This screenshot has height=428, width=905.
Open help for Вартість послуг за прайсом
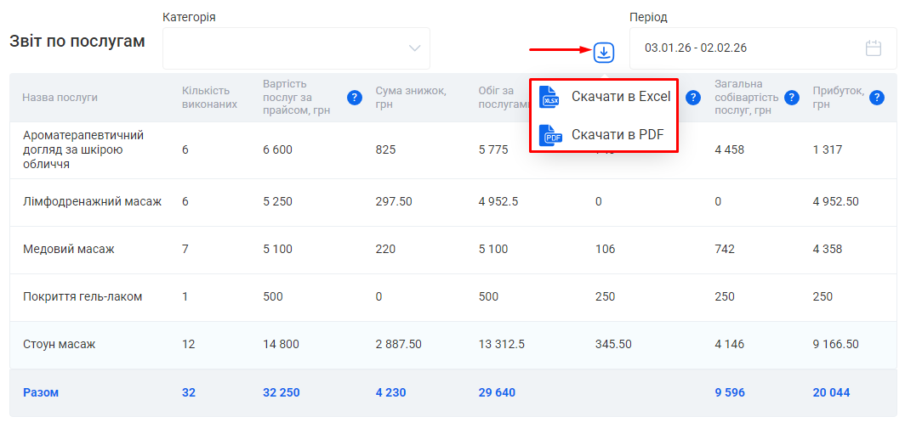355,98
